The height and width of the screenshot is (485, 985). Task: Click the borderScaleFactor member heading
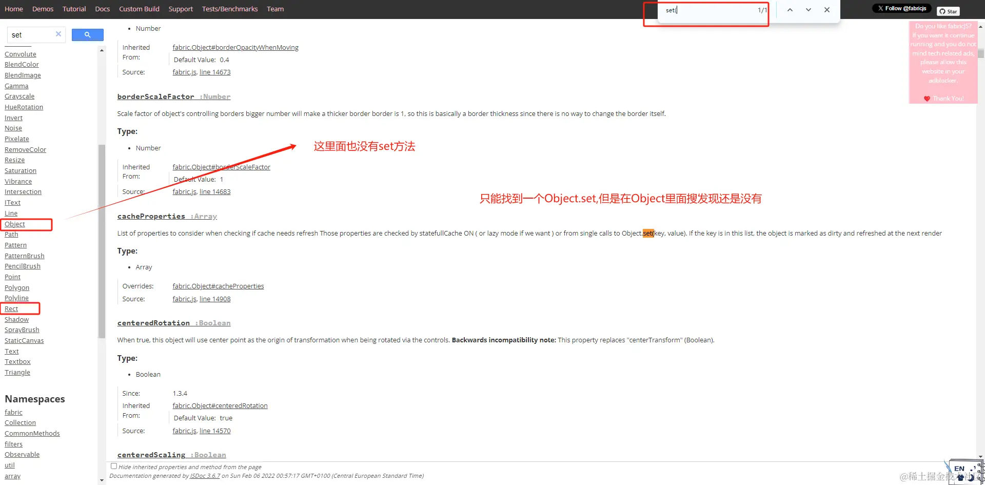click(x=174, y=96)
